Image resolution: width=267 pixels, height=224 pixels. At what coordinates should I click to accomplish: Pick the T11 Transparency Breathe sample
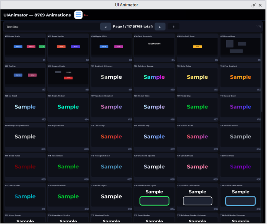pos(25,137)
